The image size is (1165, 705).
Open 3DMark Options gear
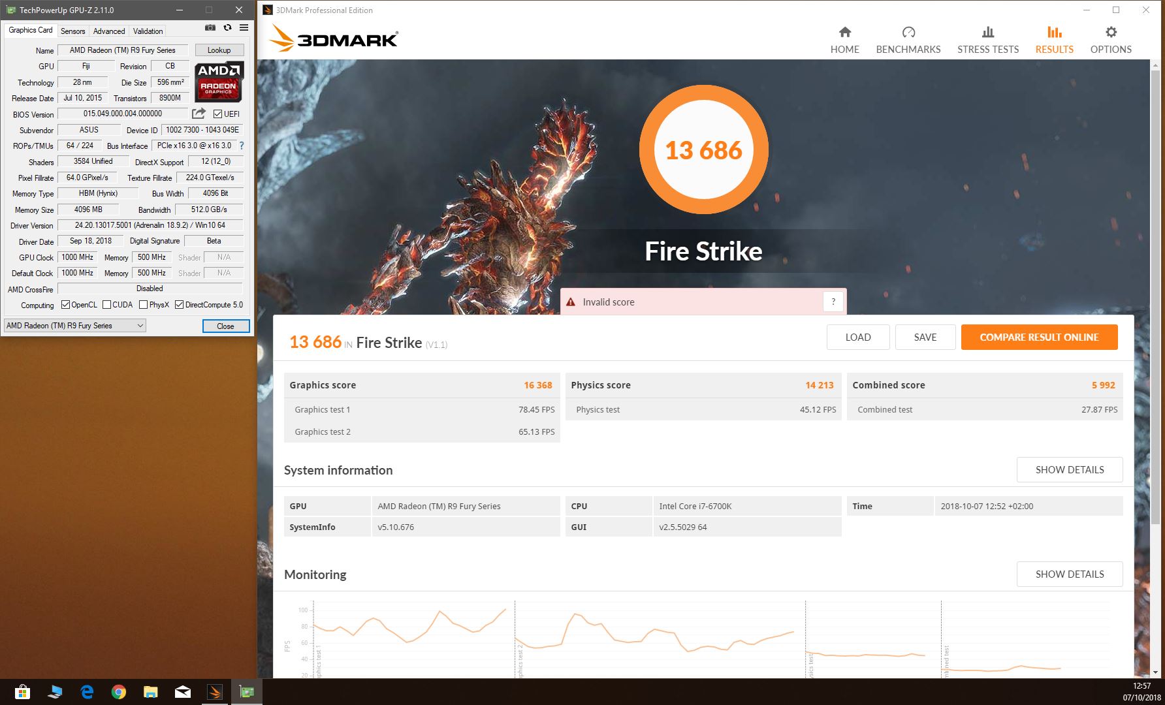pos(1111,40)
